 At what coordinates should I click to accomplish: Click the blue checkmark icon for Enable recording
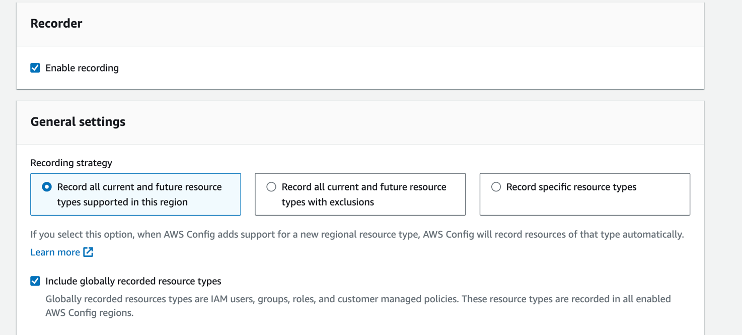(35, 68)
